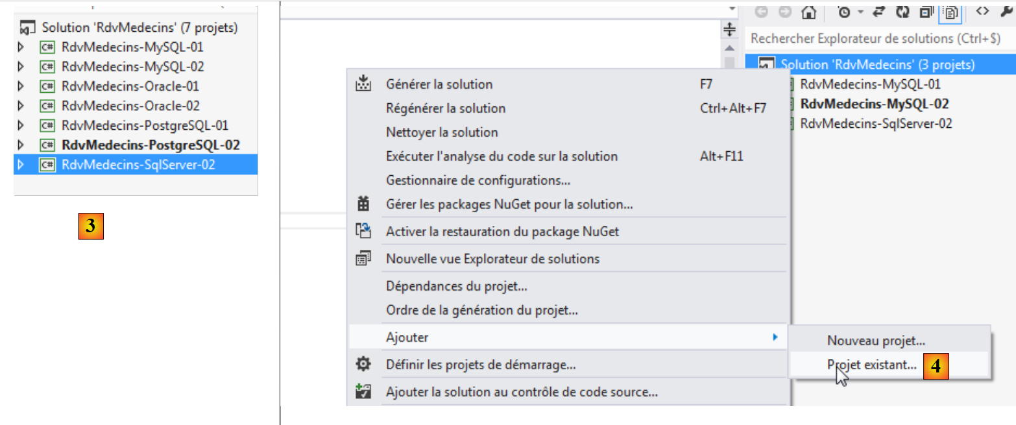
Task: Open 'Définir les projets de démarrage...'
Action: (481, 365)
